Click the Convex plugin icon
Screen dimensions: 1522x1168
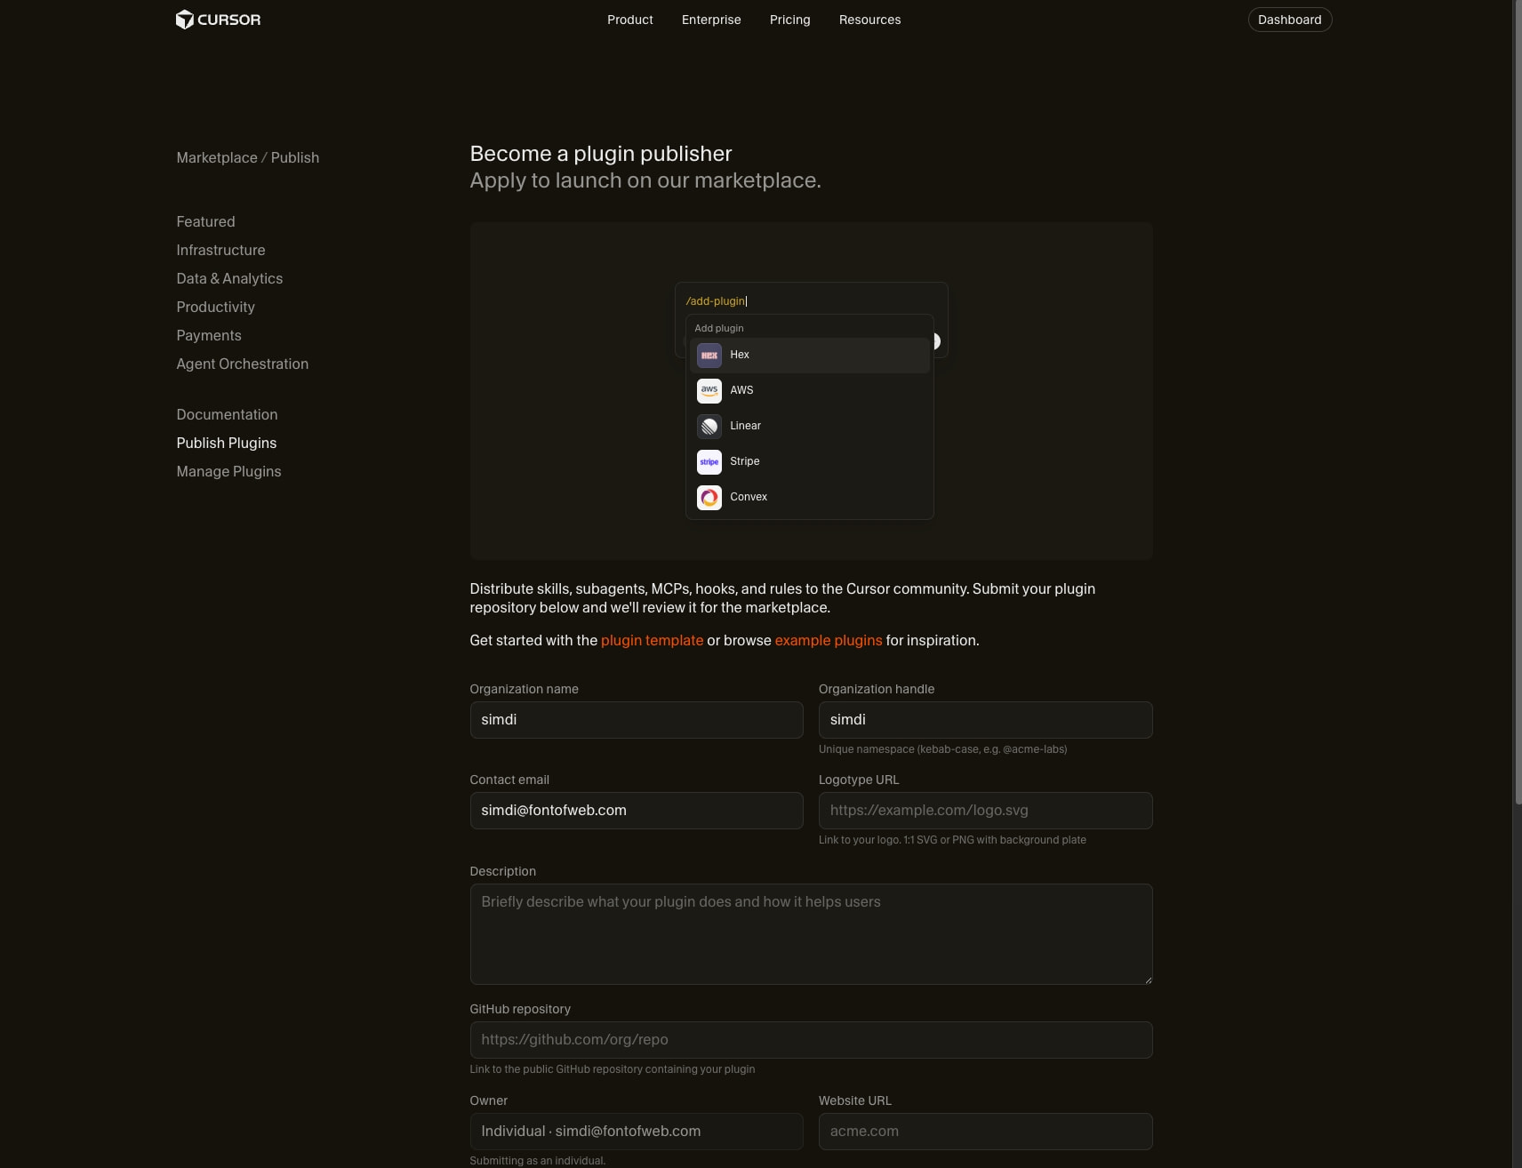coord(709,498)
